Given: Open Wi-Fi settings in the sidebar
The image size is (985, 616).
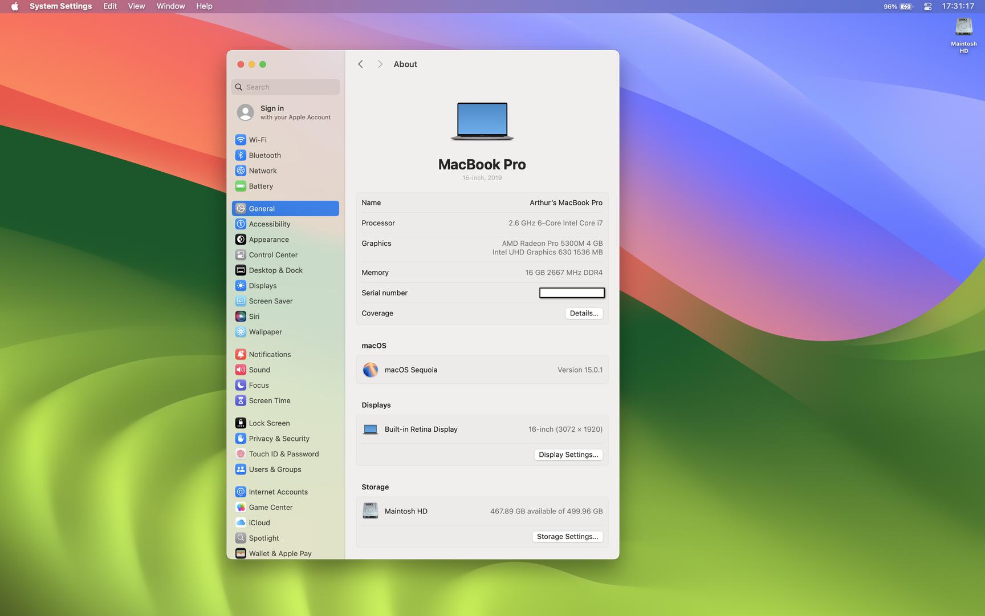Looking at the screenshot, I should click(x=257, y=140).
